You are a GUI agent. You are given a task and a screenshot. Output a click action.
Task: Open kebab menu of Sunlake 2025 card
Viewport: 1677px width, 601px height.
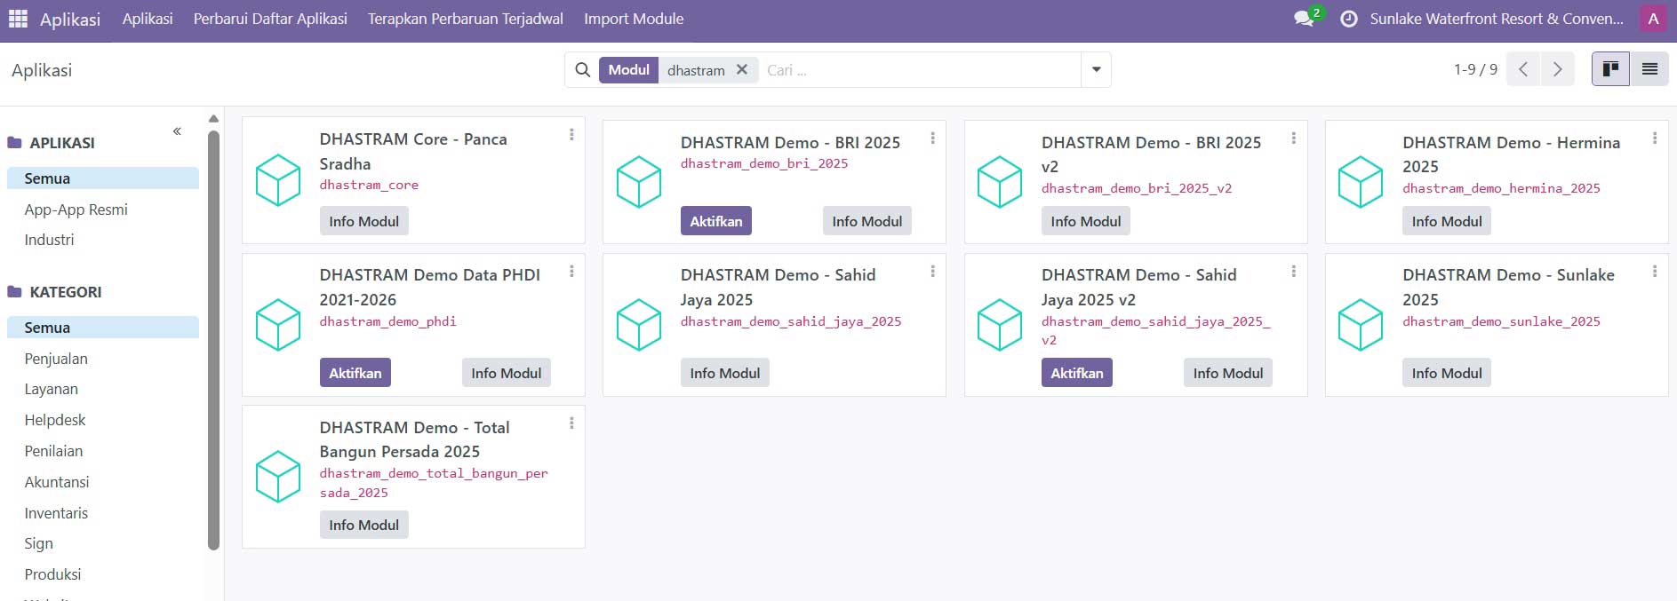(1654, 271)
